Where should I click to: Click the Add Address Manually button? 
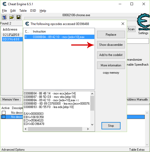138,99
